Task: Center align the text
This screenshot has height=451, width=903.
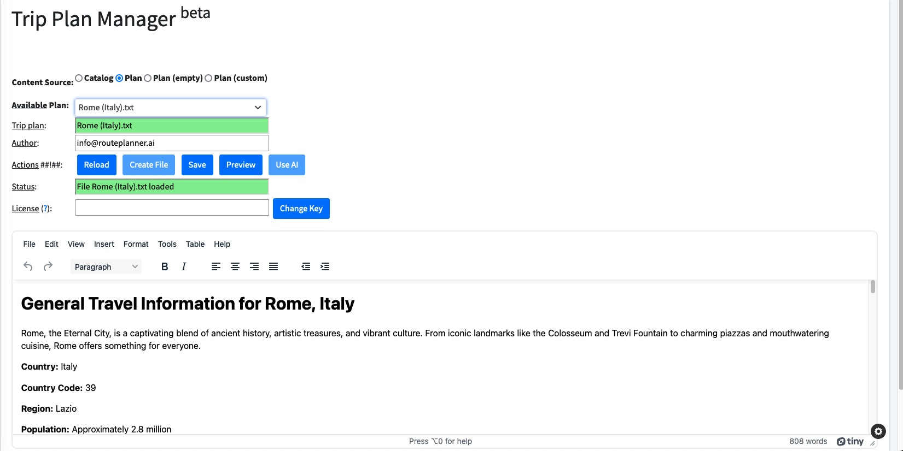Action: [235, 266]
